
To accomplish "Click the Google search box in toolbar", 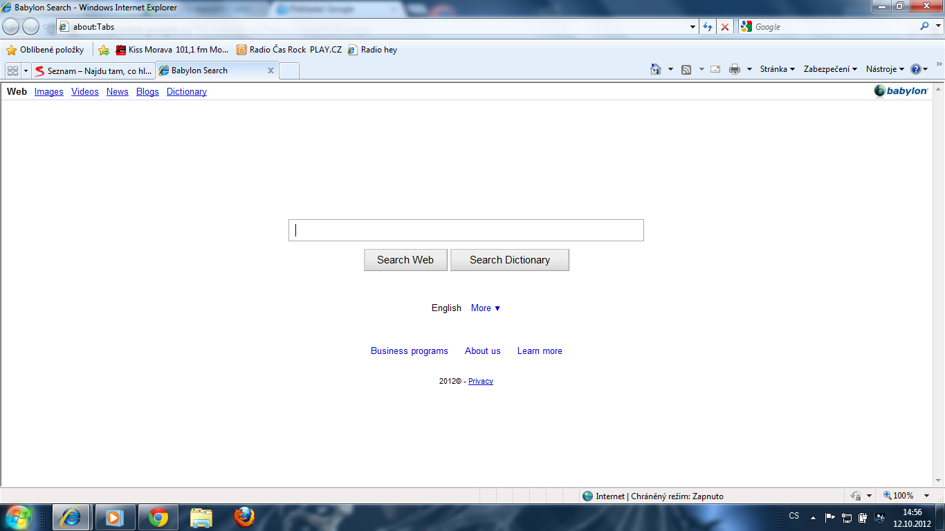I will point(835,26).
